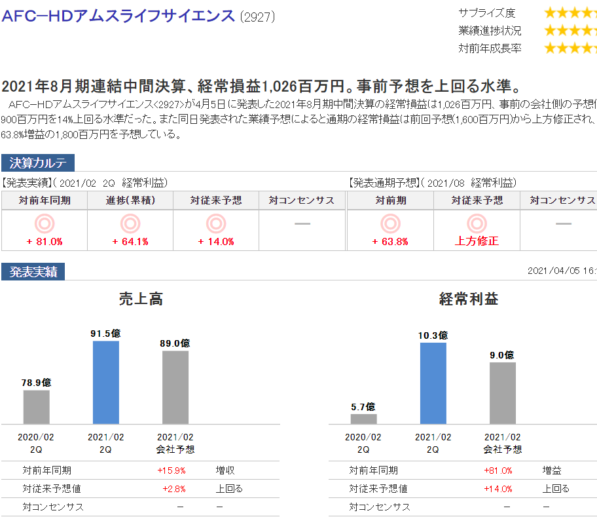
Task: Click 上方修正 red text
Action: (477, 241)
